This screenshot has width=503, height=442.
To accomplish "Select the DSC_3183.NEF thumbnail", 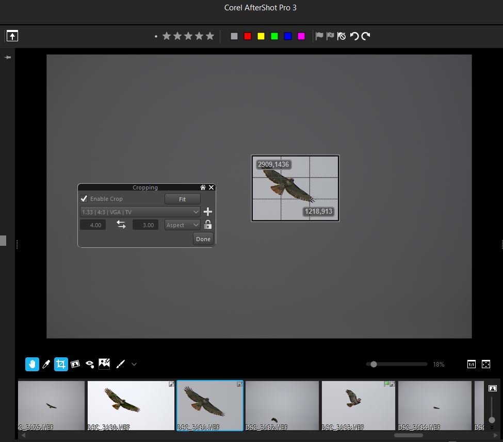I will point(358,405).
